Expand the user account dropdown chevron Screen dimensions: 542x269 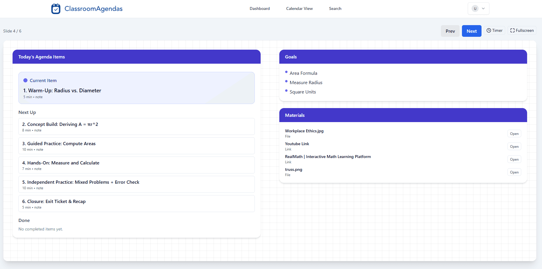tap(483, 8)
